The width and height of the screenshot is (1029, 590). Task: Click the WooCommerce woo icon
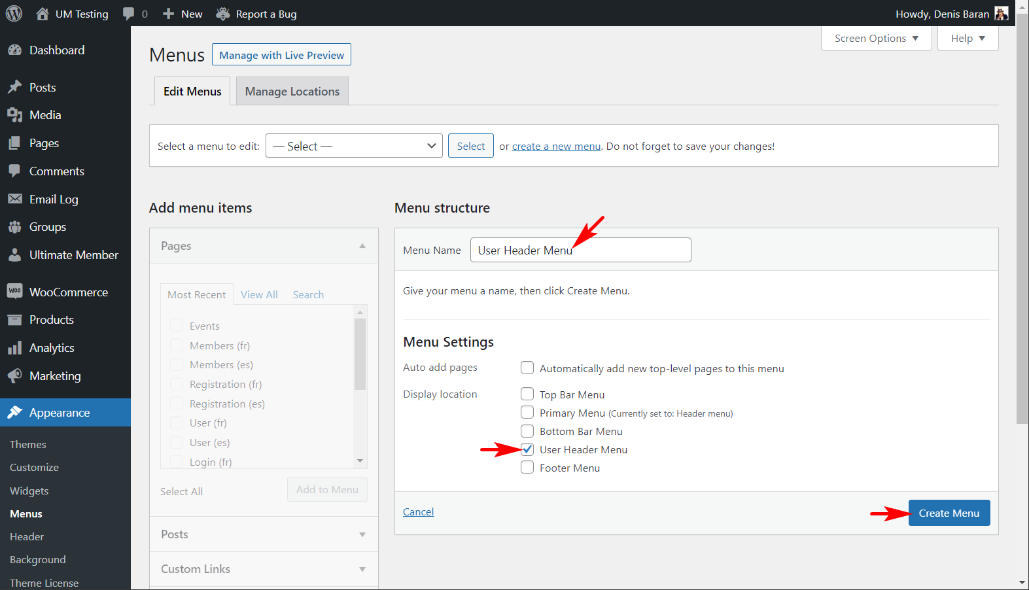pyautogui.click(x=15, y=291)
